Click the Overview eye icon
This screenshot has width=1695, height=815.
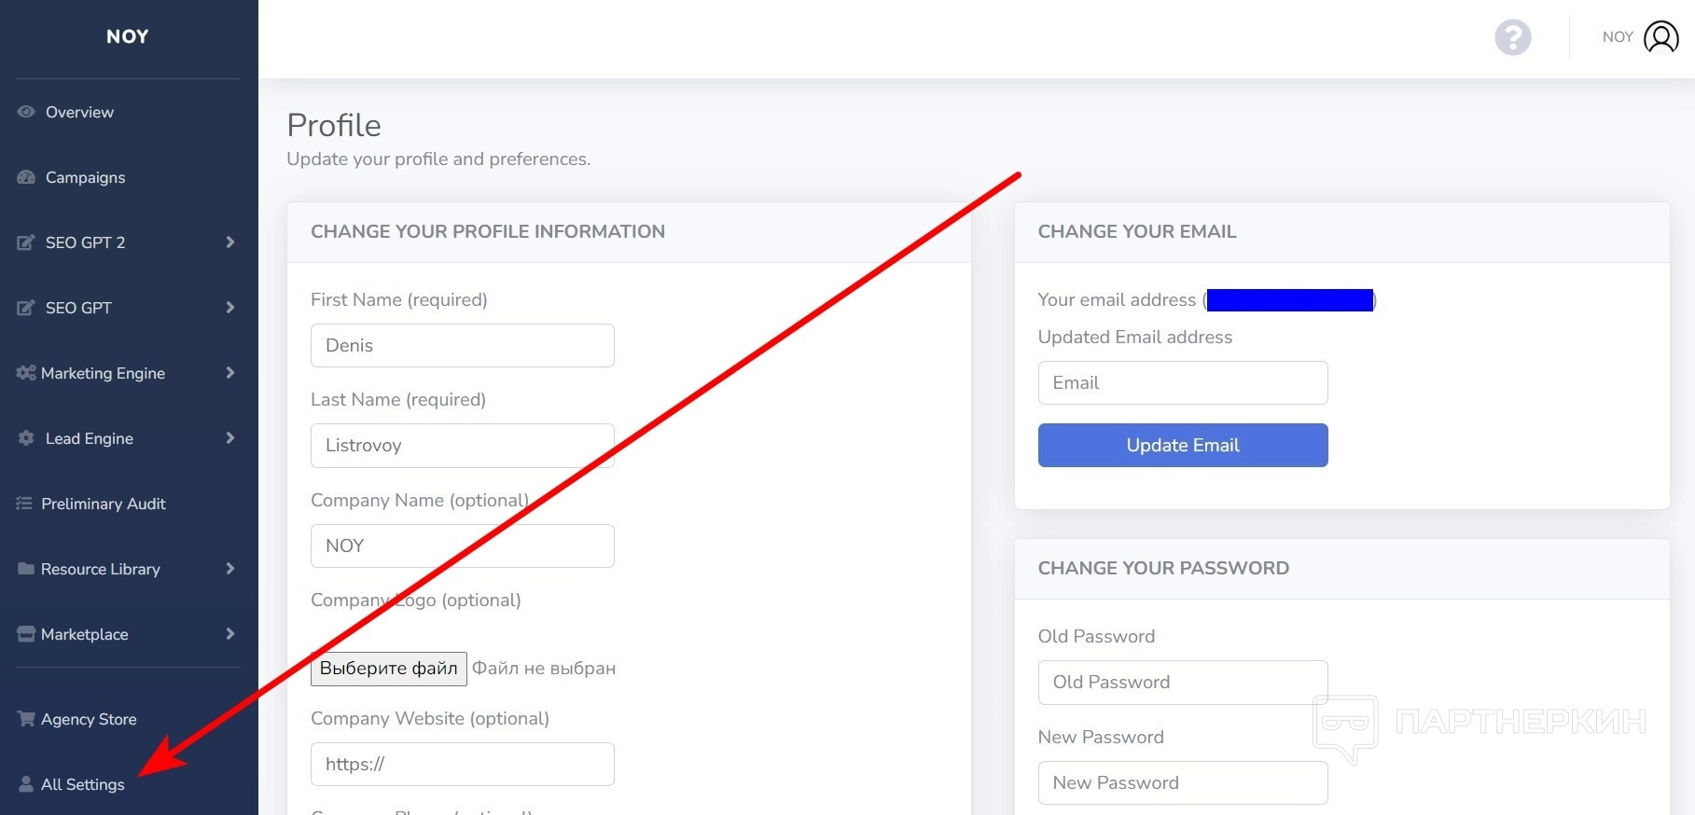pos(26,112)
